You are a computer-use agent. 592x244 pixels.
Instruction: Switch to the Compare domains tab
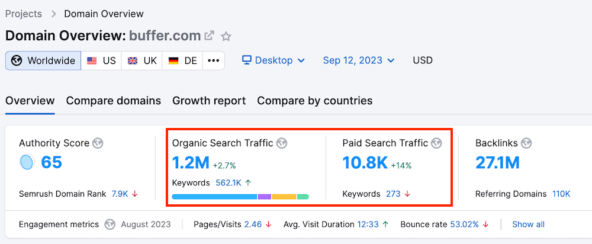point(113,101)
